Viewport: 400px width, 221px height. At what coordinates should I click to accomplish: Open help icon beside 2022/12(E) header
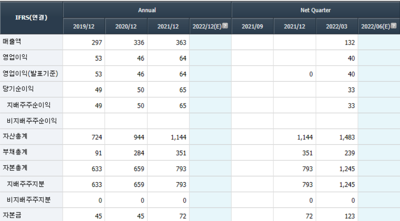[225, 26]
